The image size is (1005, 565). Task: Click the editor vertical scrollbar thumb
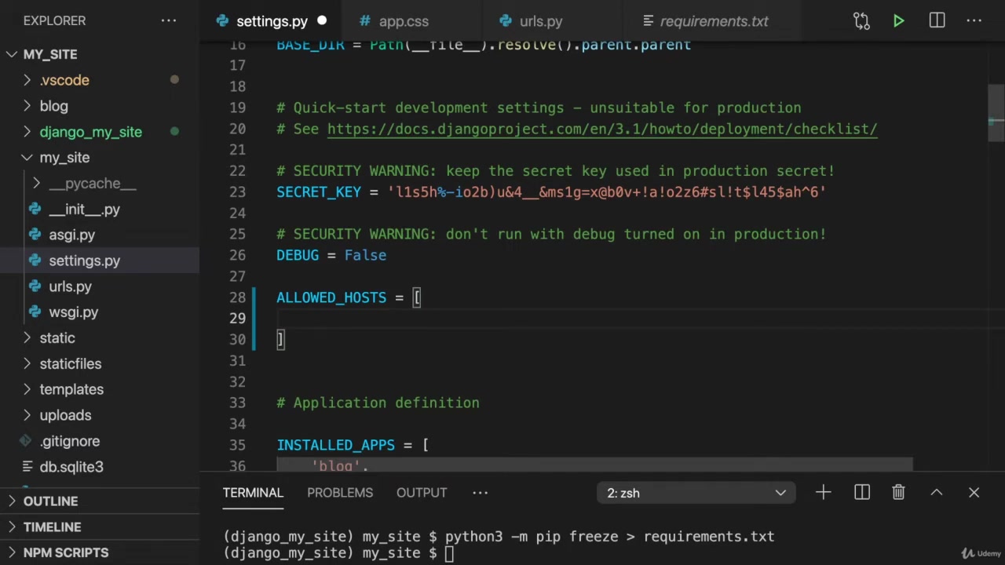(x=996, y=113)
